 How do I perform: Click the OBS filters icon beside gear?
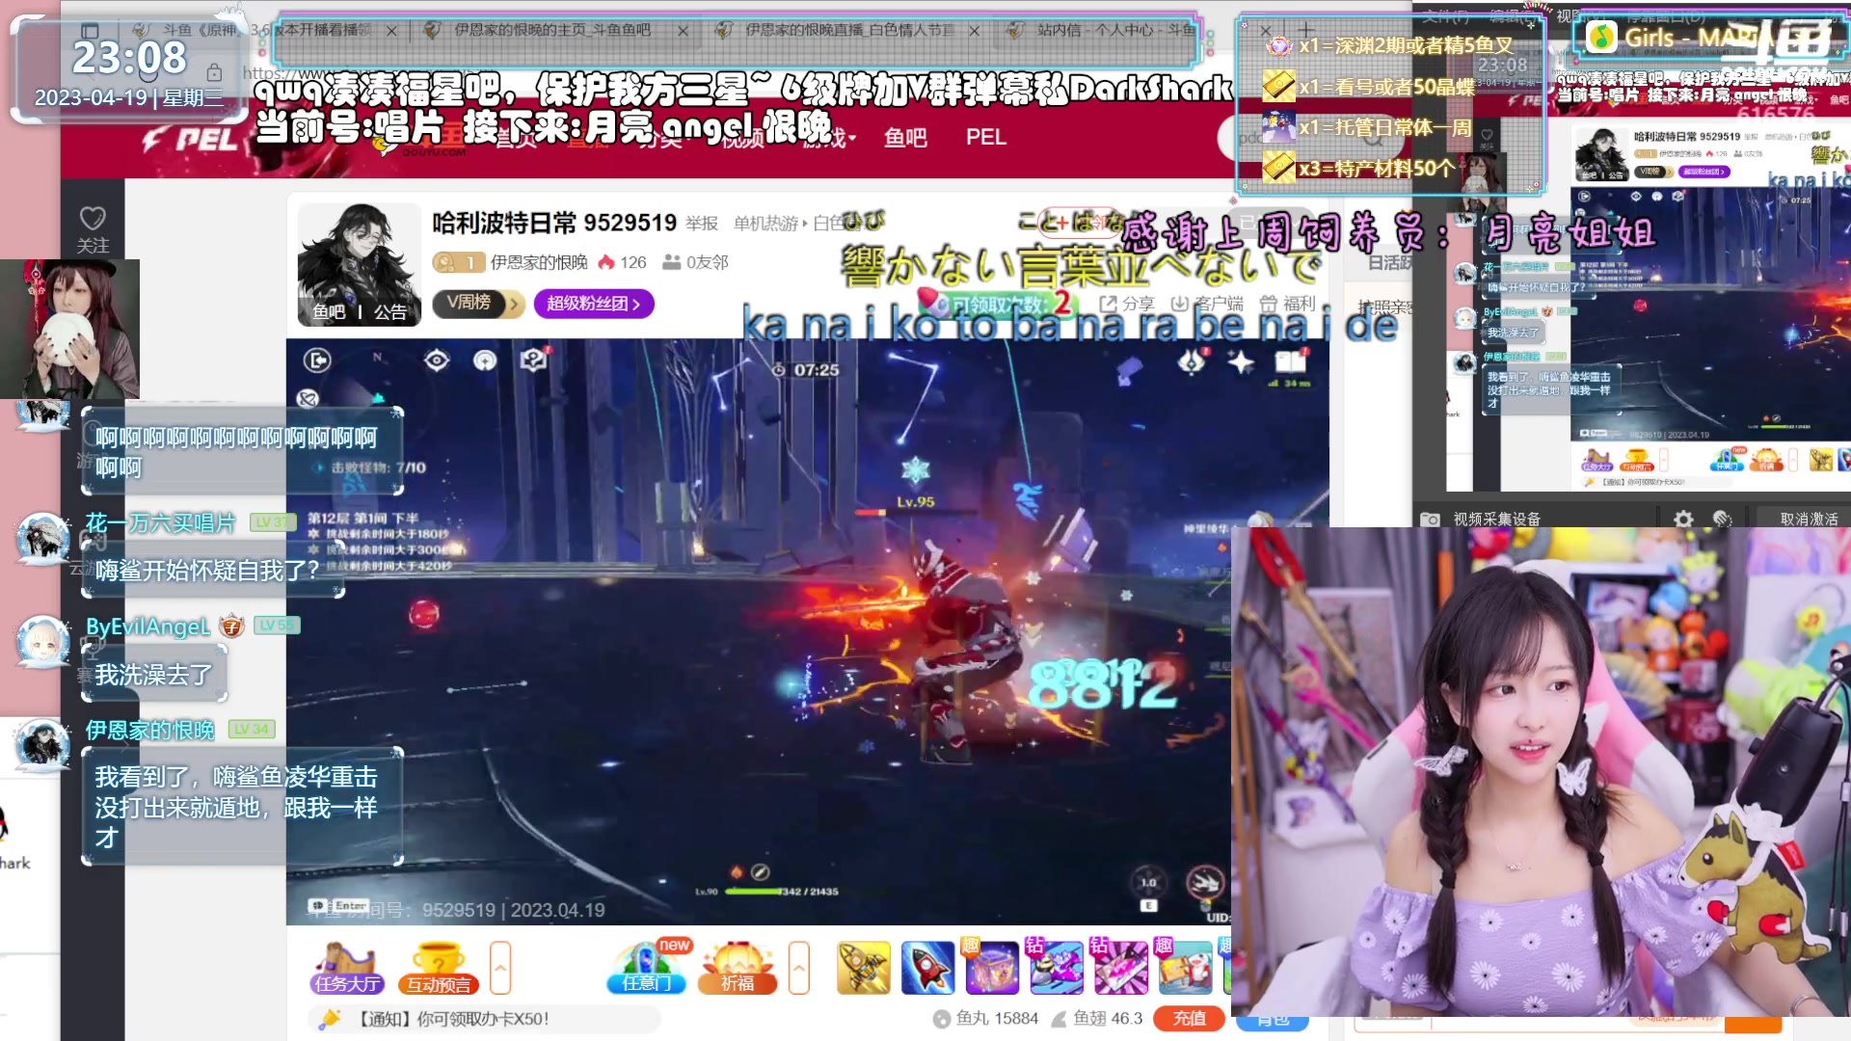[1723, 520]
